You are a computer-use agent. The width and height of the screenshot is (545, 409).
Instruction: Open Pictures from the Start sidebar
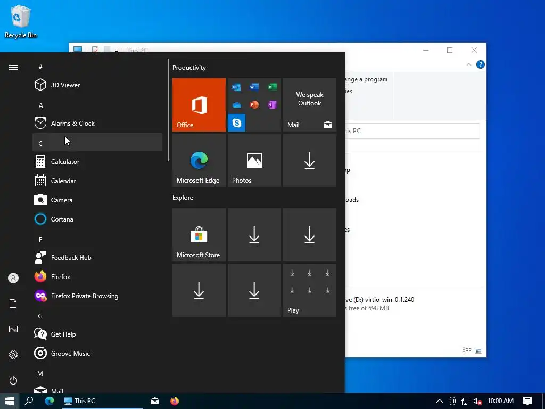tap(13, 329)
